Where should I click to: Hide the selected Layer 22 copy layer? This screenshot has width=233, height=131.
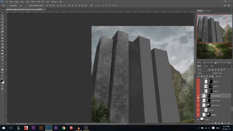(198, 96)
